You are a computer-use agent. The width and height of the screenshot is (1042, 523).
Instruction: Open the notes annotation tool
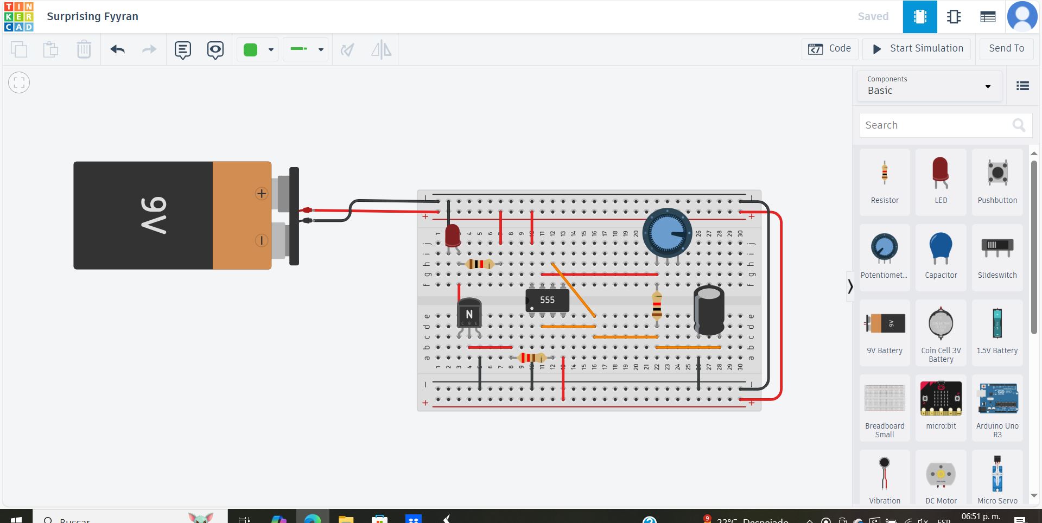tap(182, 49)
